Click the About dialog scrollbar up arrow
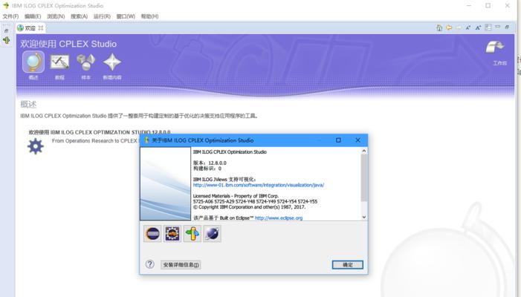Viewport: 521px width, 297px height. click(364, 151)
